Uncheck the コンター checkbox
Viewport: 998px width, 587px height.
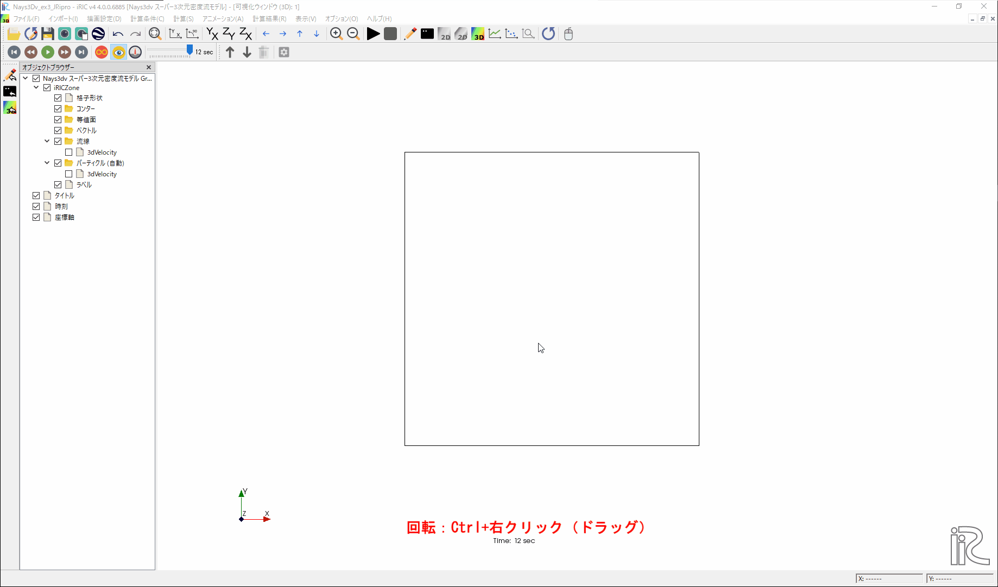click(58, 109)
